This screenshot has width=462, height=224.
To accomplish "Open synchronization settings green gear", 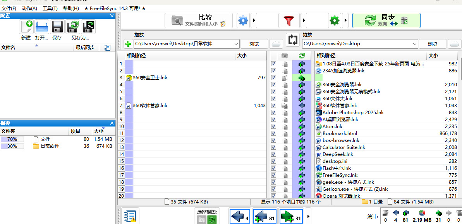I will coord(335,21).
